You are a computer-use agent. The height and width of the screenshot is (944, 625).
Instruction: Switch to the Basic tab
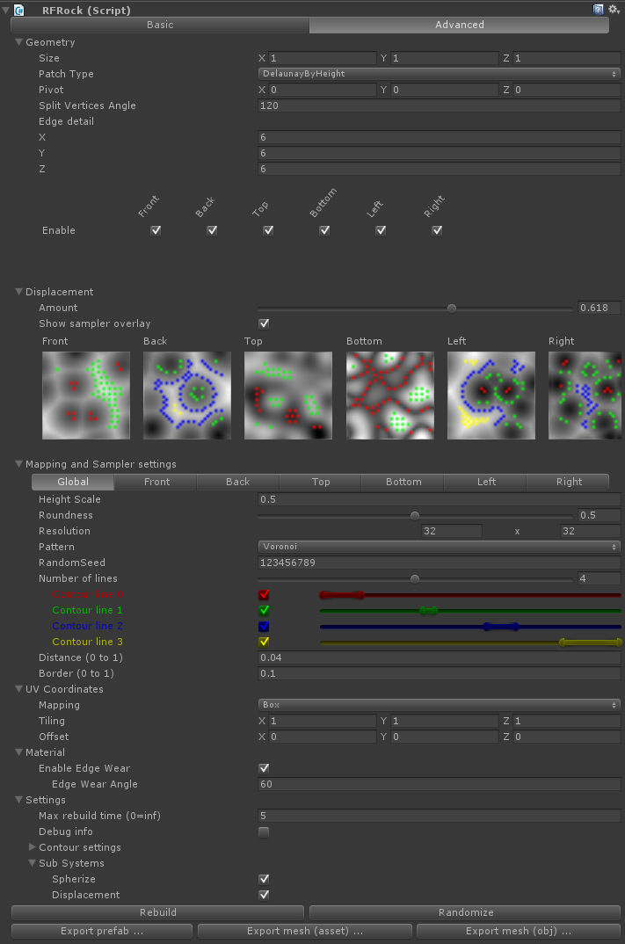(x=160, y=25)
